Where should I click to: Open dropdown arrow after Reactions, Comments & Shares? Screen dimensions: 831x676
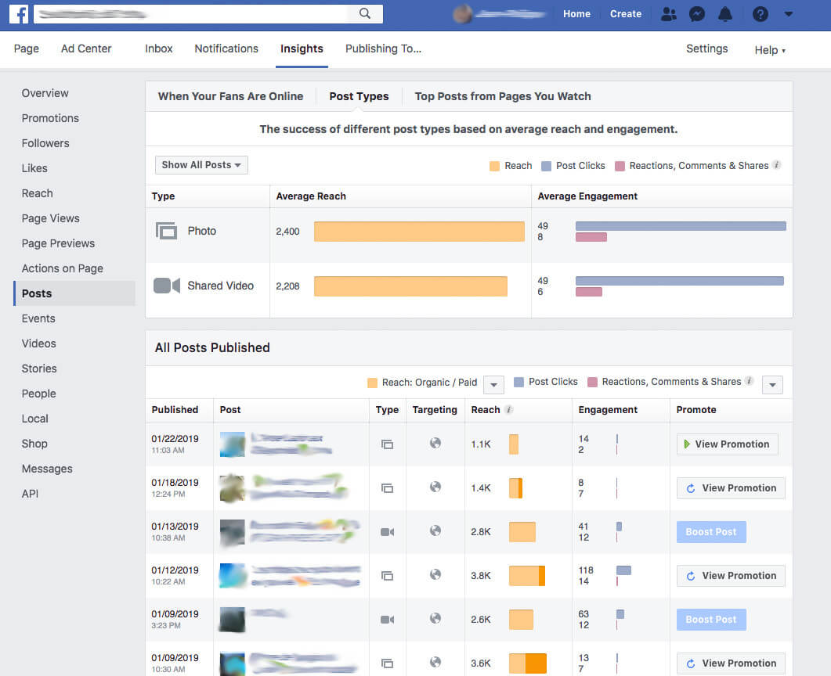click(x=772, y=384)
